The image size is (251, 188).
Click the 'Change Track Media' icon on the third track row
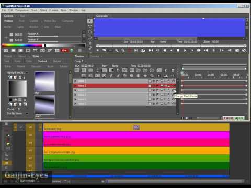pyautogui.click(x=173, y=90)
